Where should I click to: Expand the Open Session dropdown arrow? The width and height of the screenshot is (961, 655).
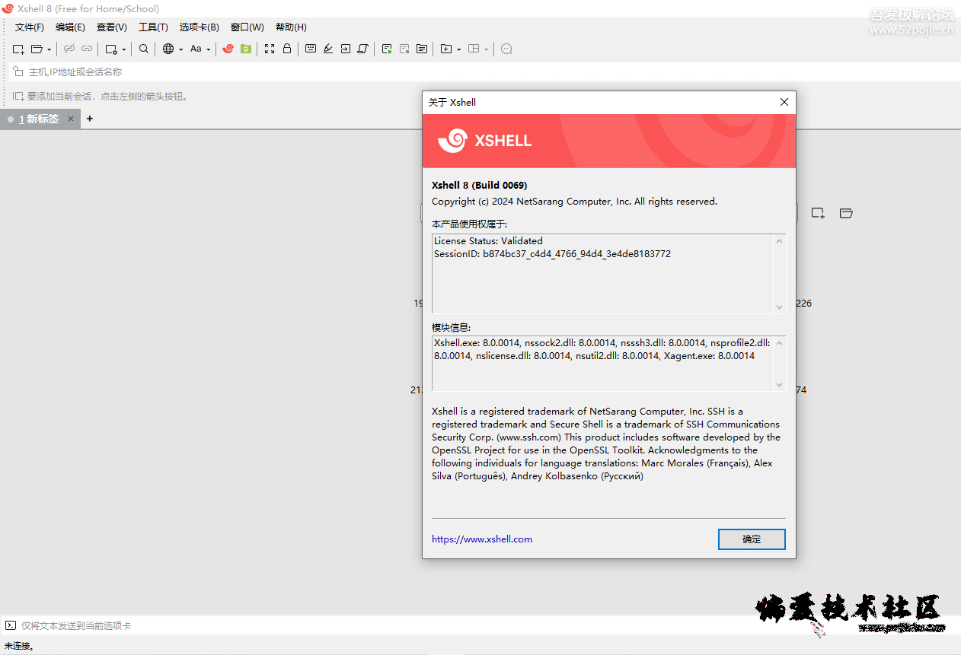(x=49, y=49)
